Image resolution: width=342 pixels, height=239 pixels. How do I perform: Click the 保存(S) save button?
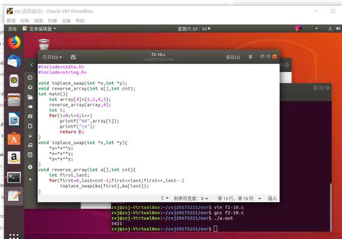point(233,57)
